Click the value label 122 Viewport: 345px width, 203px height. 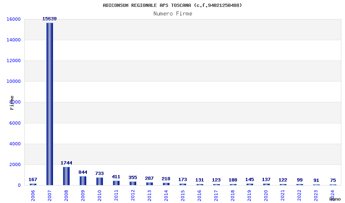[x=283, y=180]
